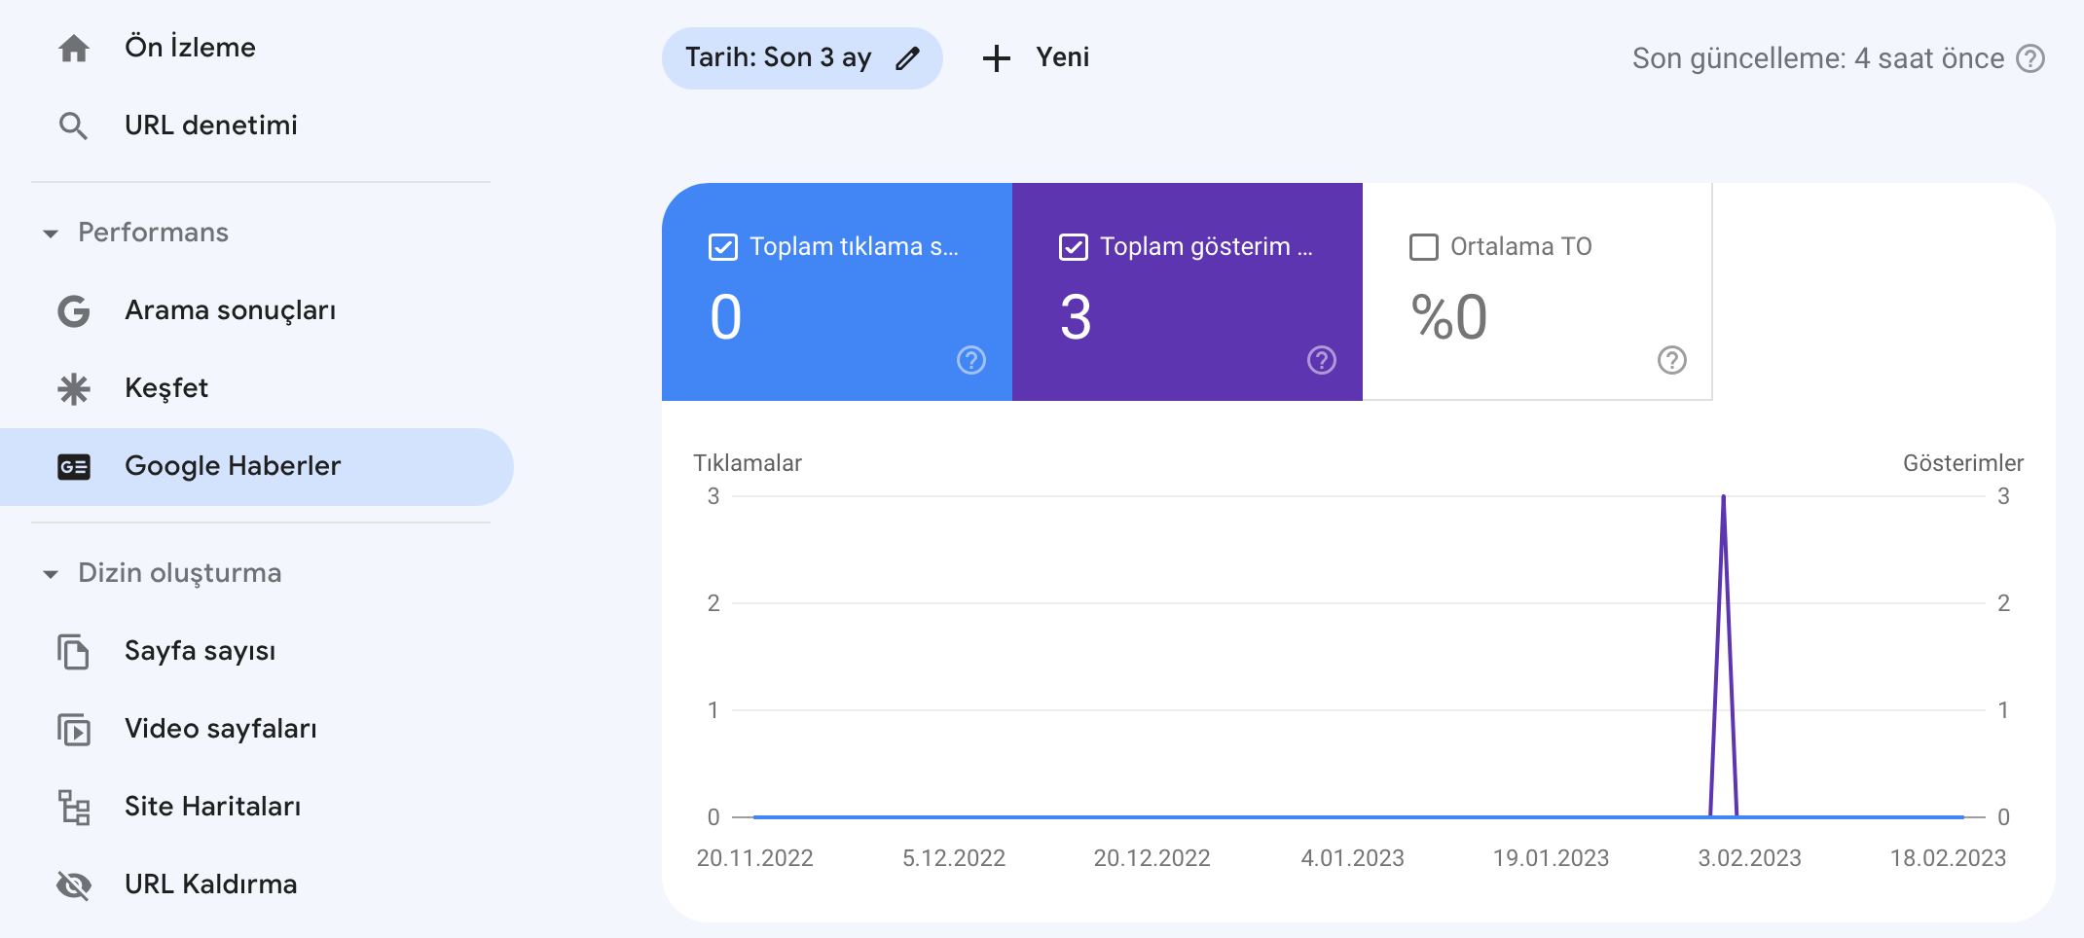
Task: Open help icon on Ortalama TO card
Action: pos(1672,360)
